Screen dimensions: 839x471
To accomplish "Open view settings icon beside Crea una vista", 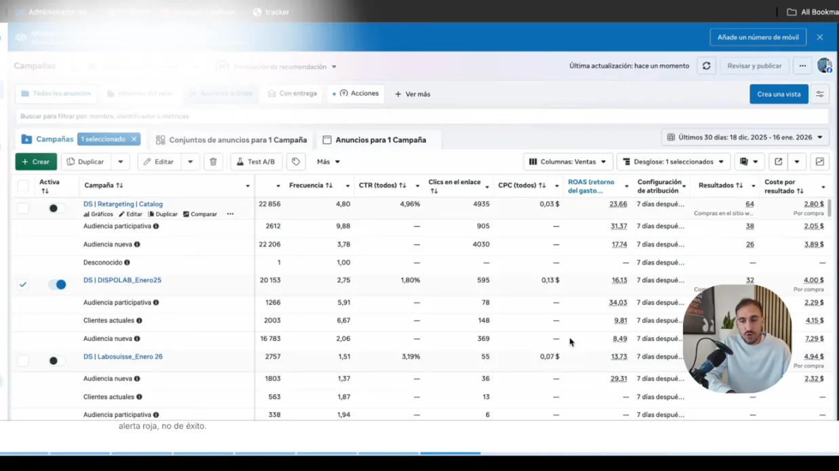I will tap(820, 94).
